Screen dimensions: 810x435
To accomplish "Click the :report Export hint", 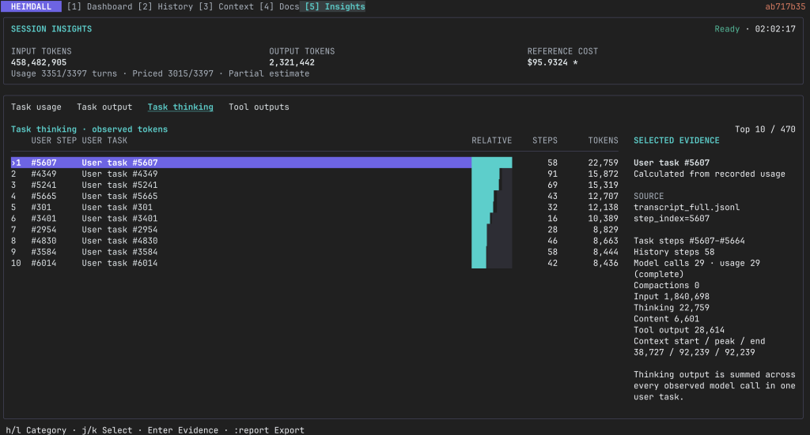I will coord(269,430).
